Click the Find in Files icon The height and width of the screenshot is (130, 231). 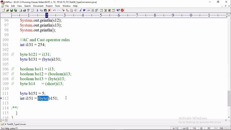point(71,10)
